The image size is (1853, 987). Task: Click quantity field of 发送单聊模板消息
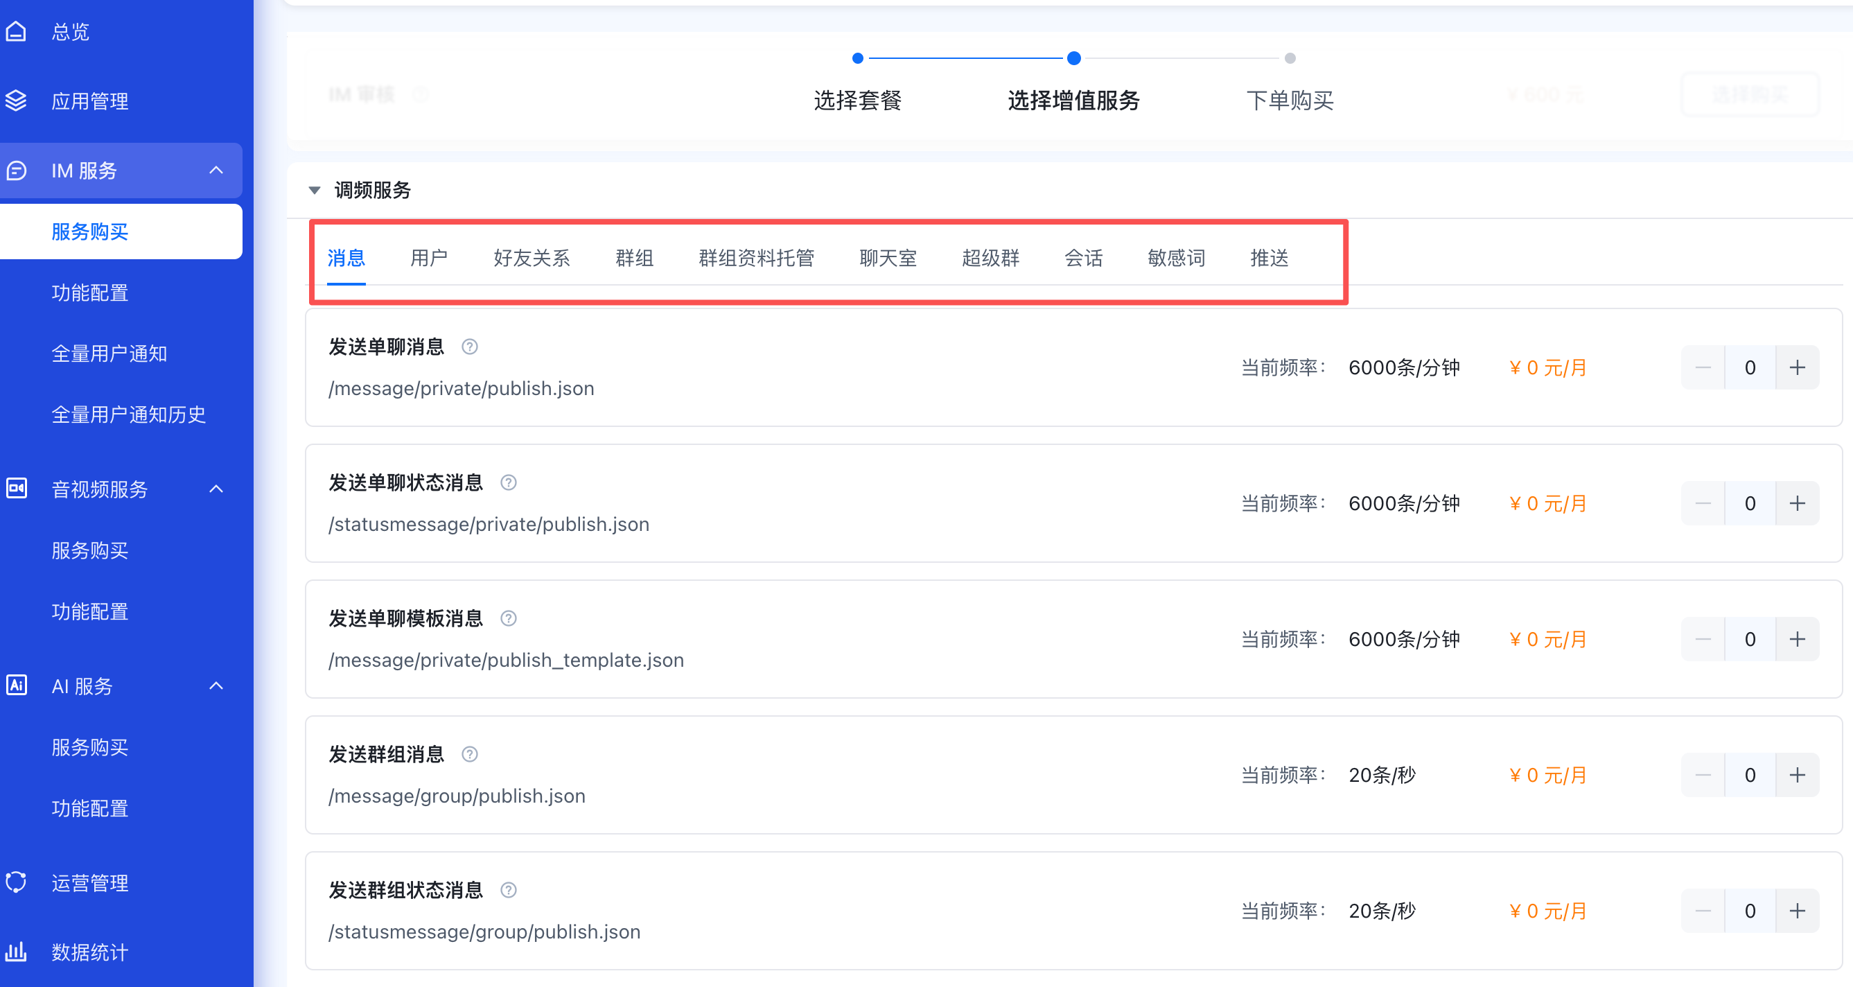click(x=1750, y=640)
